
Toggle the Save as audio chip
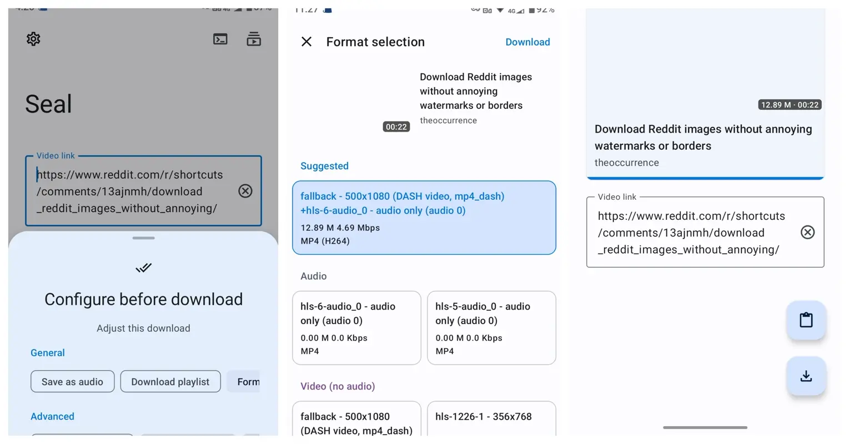[x=72, y=382]
